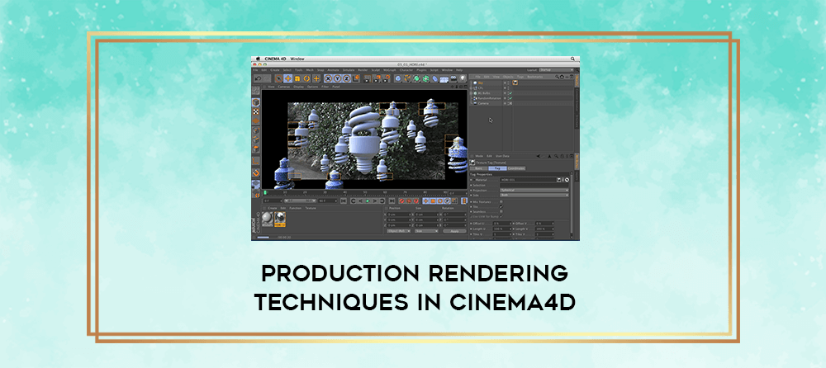Select the RandomRotation object row

click(x=489, y=98)
